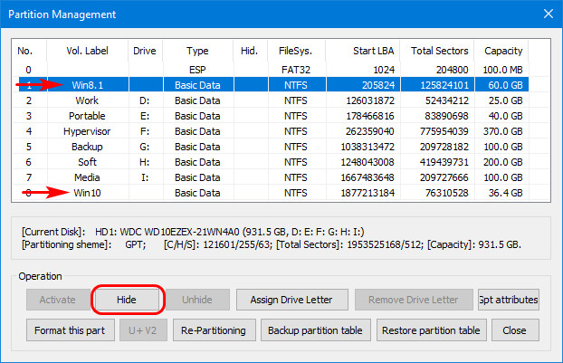Viewport: 563px width, 363px height.
Task: Click drive letter I: cell
Action: coord(145,177)
